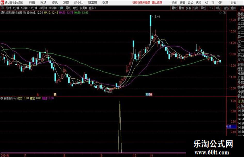Click the 游客 user account label

pos(233,3)
